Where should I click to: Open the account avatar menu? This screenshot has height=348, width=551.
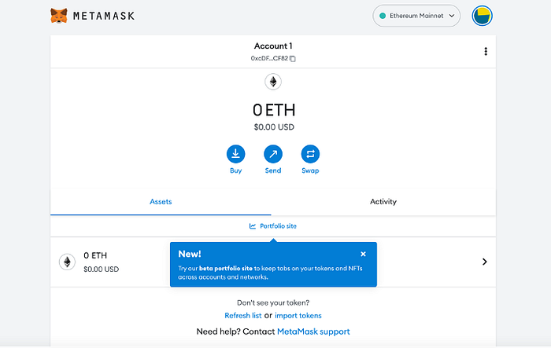point(482,16)
